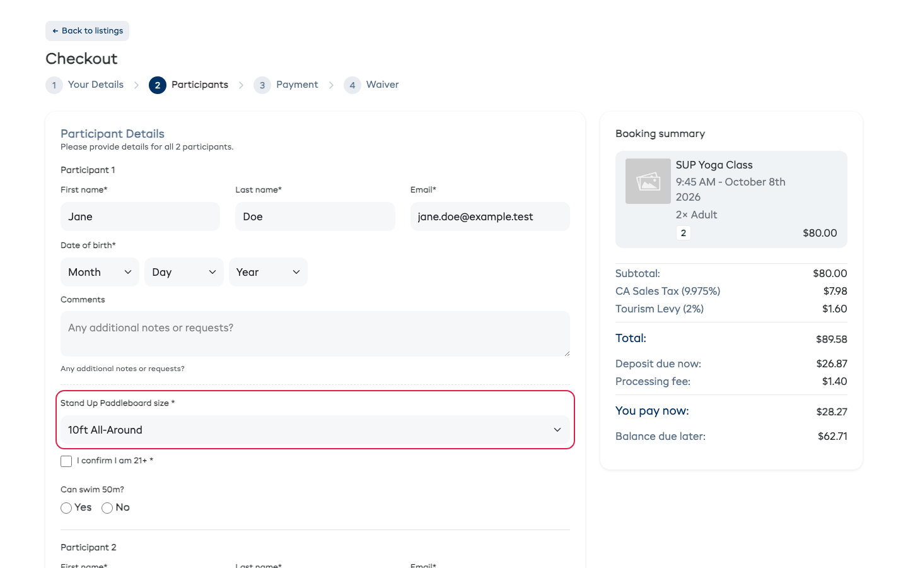Open the Year dropdown
Image resolution: width=908 pixels, height=568 pixels.
click(x=268, y=272)
